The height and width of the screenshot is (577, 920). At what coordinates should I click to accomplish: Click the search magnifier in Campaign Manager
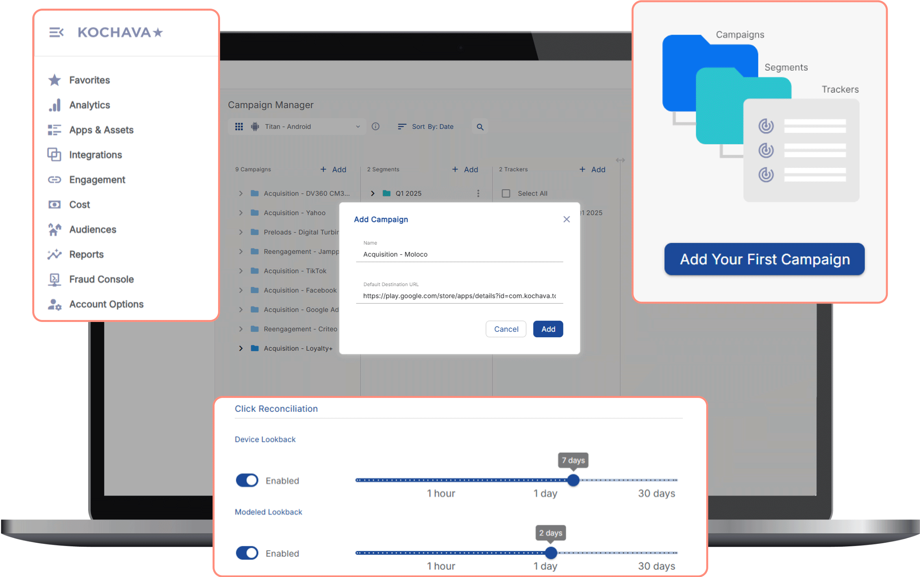[480, 127]
